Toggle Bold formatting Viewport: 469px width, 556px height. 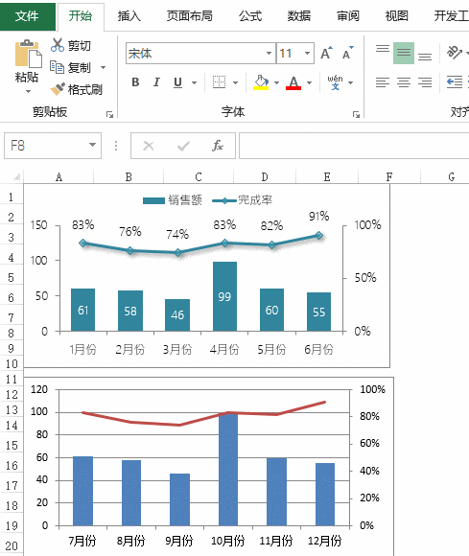[x=135, y=82]
